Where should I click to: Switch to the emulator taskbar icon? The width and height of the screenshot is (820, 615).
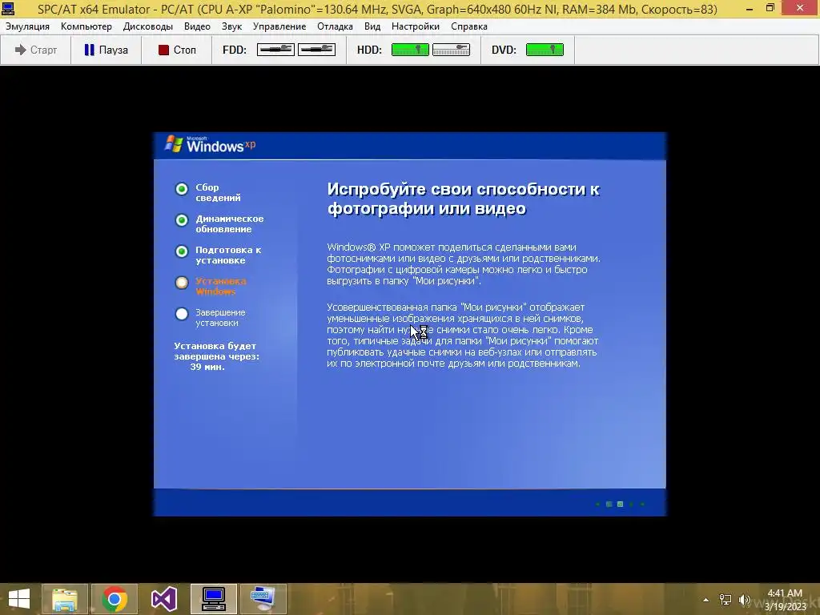[x=214, y=599]
